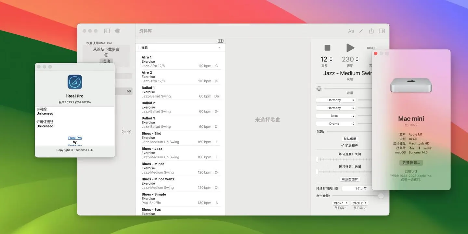Open the second Harmony instrument dropdown
The width and height of the screenshot is (468, 234).
pyautogui.click(x=336, y=108)
